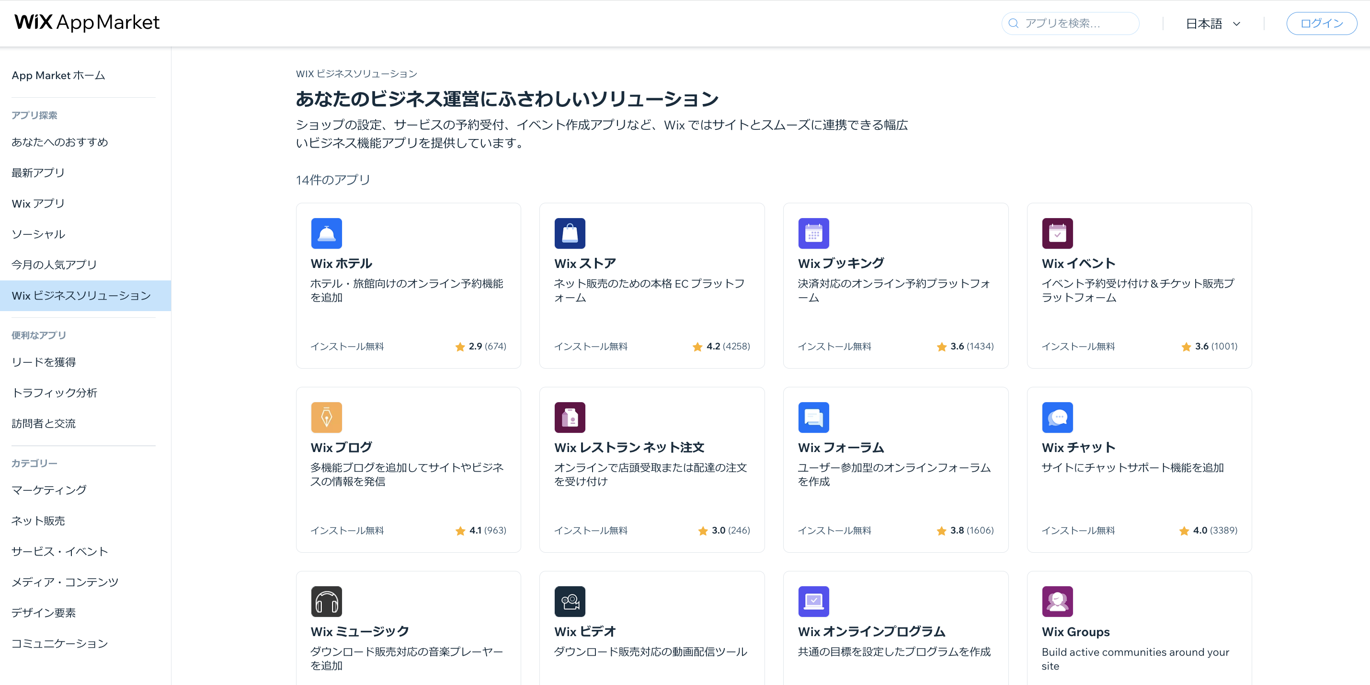
Task: Open Wix オンラインプログラム via its laptop icon
Action: pos(814,602)
